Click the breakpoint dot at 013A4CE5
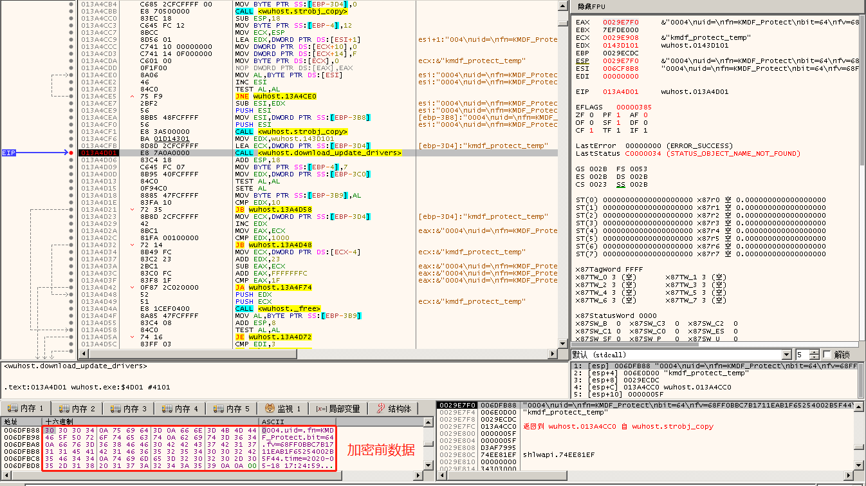This screenshot has height=486, width=866. [x=71, y=96]
